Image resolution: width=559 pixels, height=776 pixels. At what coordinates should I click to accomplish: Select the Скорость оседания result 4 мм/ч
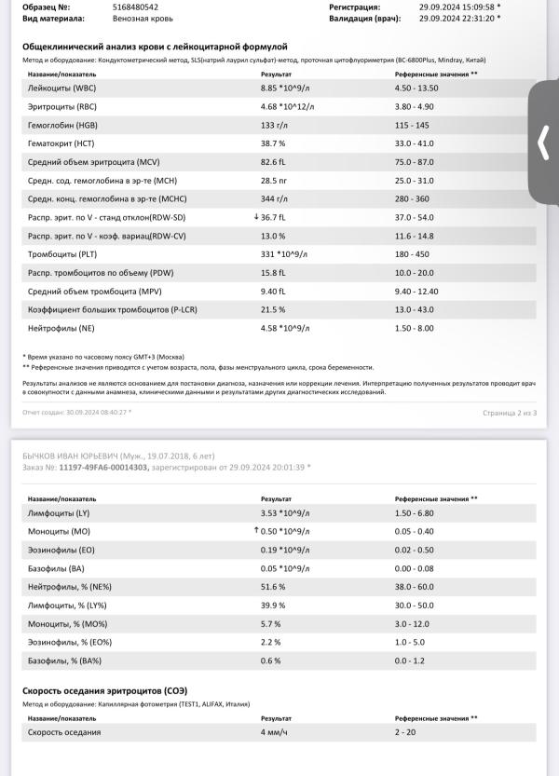click(274, 732)
